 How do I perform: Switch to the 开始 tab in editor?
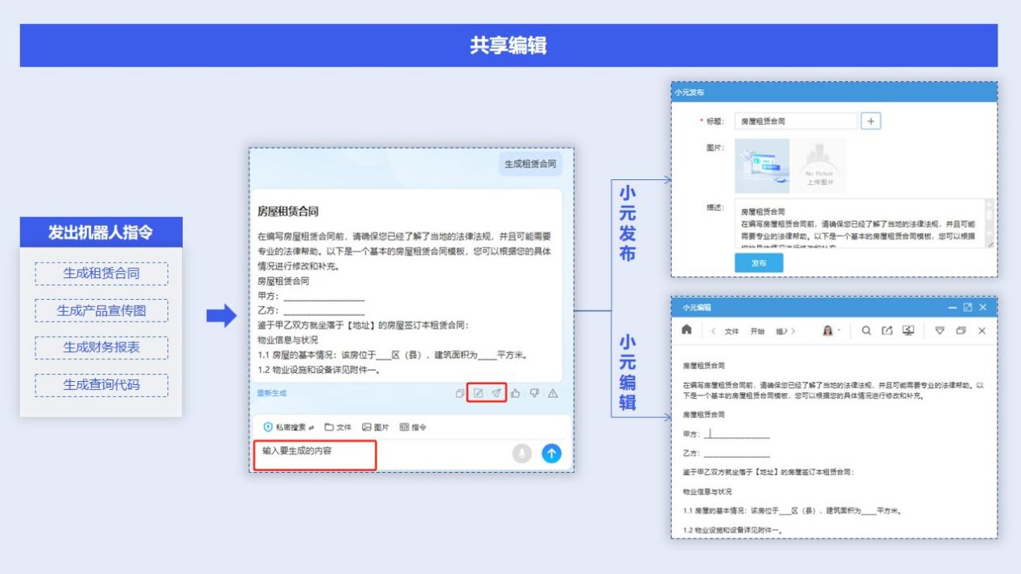tap(757, 331)
